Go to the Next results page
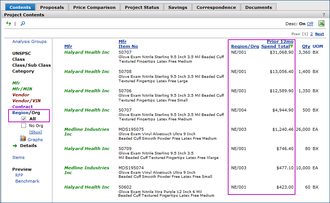 pyautogui.click(x=319, y=34)
